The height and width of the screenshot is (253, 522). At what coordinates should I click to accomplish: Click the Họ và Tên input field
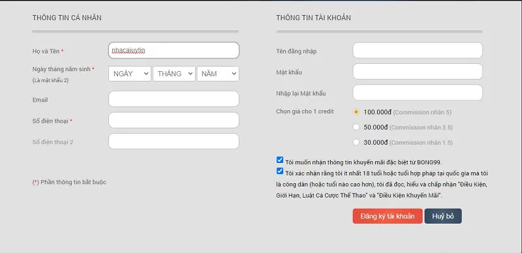[x=174, y=50]
